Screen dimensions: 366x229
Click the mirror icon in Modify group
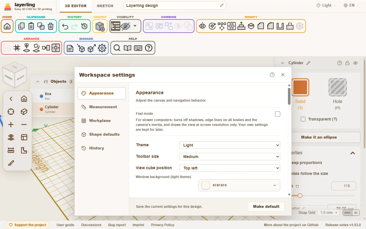pyautogui.click(x=202, y=26)
